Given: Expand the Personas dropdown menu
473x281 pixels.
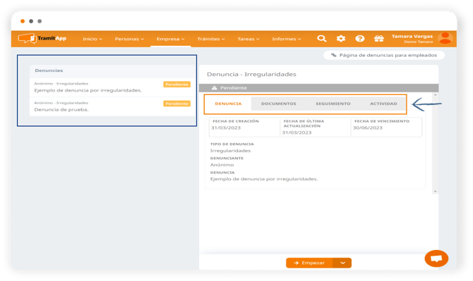Looking at the screenshot, I should point(129,39).
